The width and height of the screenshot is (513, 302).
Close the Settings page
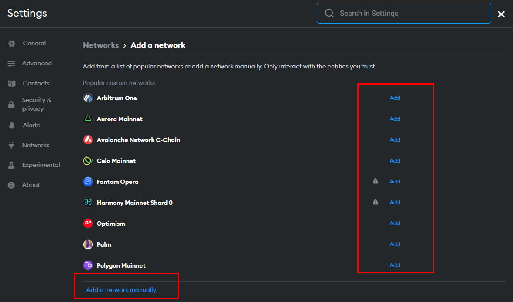[501, 14]
